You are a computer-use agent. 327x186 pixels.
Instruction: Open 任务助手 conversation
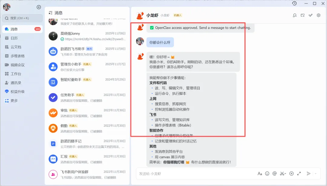pyautogui.click(x=87, y=98)
